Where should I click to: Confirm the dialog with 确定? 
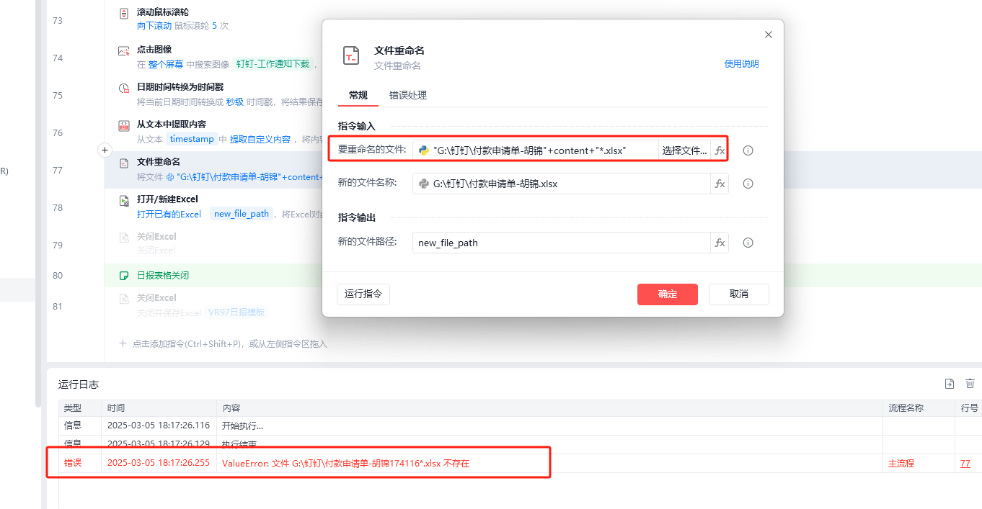tap(668, 294)
